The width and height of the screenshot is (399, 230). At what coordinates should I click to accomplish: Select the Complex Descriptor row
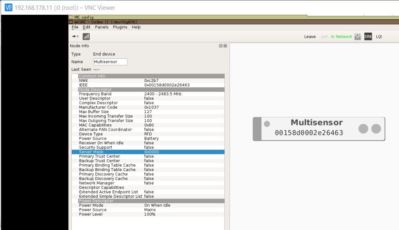tap(148, 103)
